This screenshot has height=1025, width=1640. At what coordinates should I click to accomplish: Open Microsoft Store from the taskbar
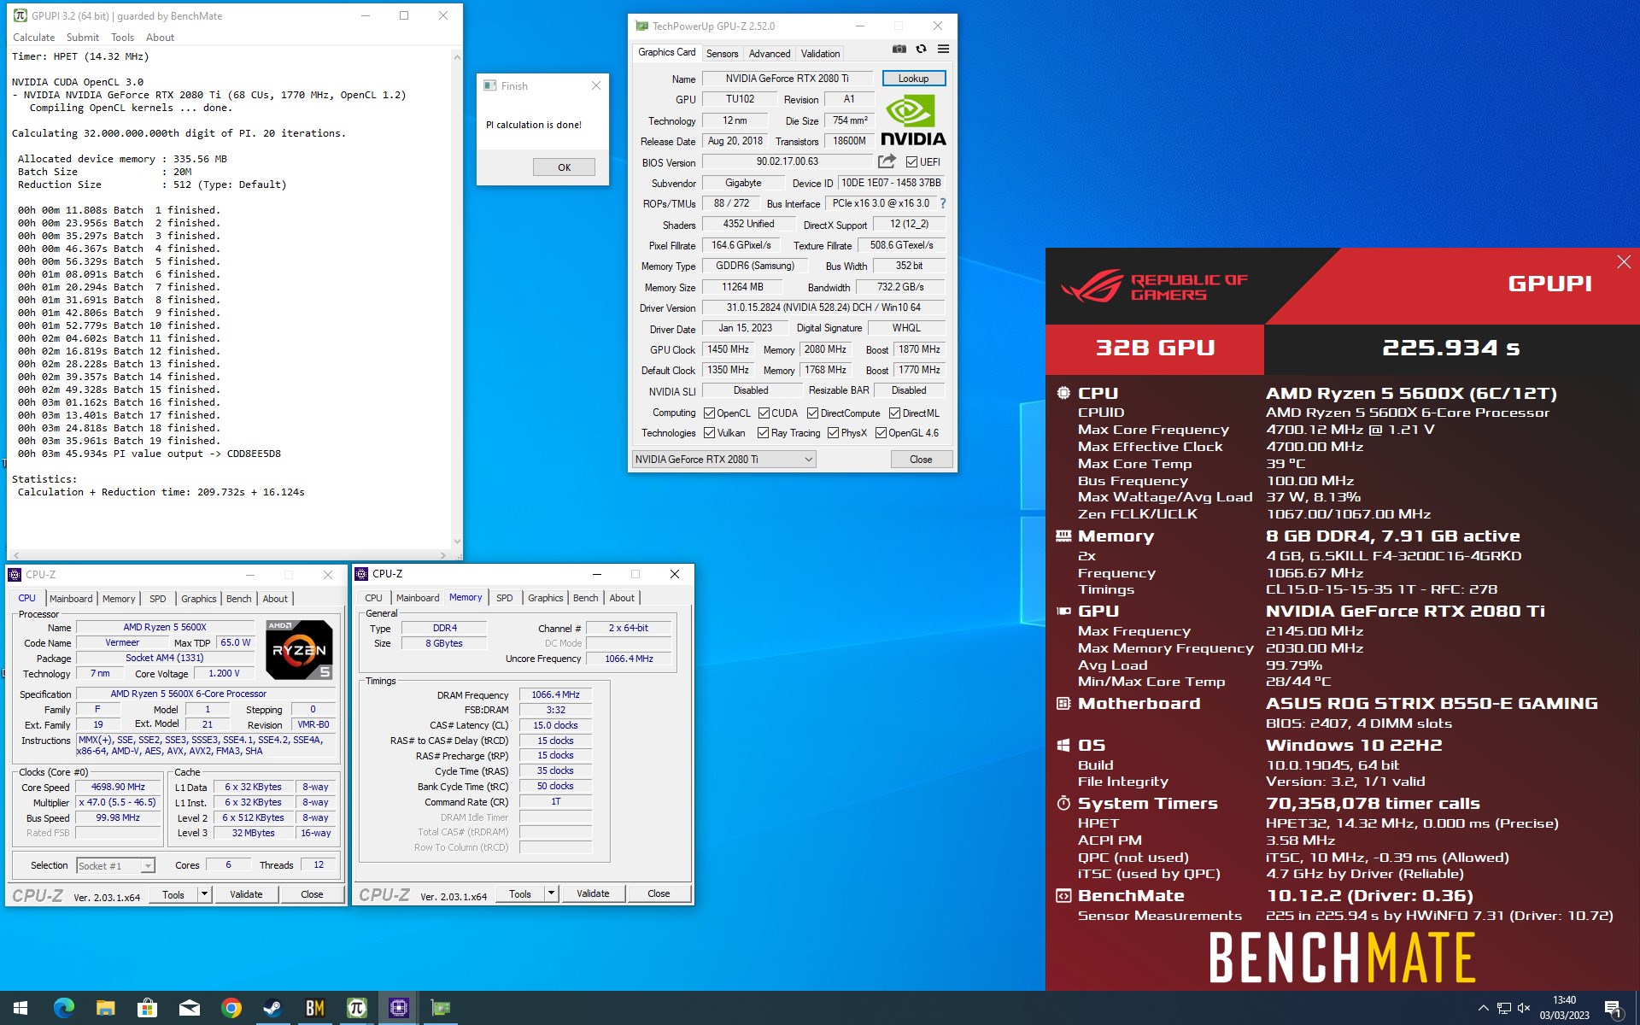click(147, 1008)
